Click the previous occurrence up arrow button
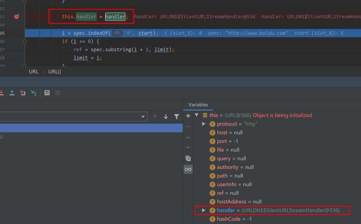The image size is (361, 224). (155, 116)
